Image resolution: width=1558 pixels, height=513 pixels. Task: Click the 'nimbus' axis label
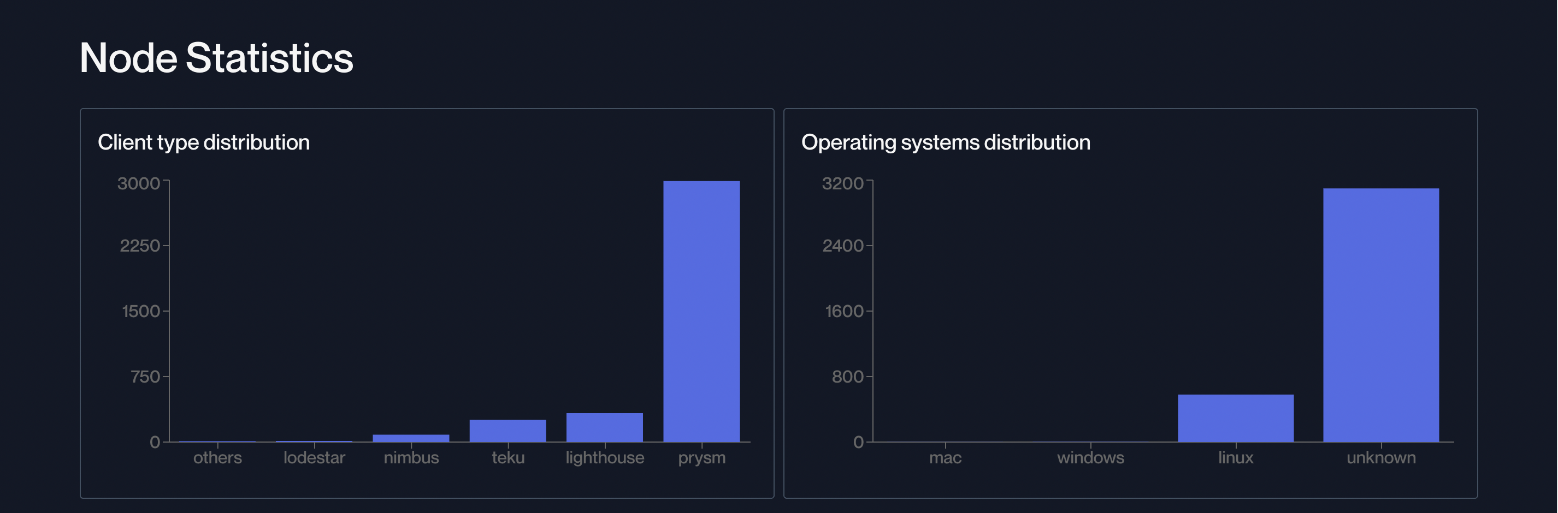click(x=411, y=457)
